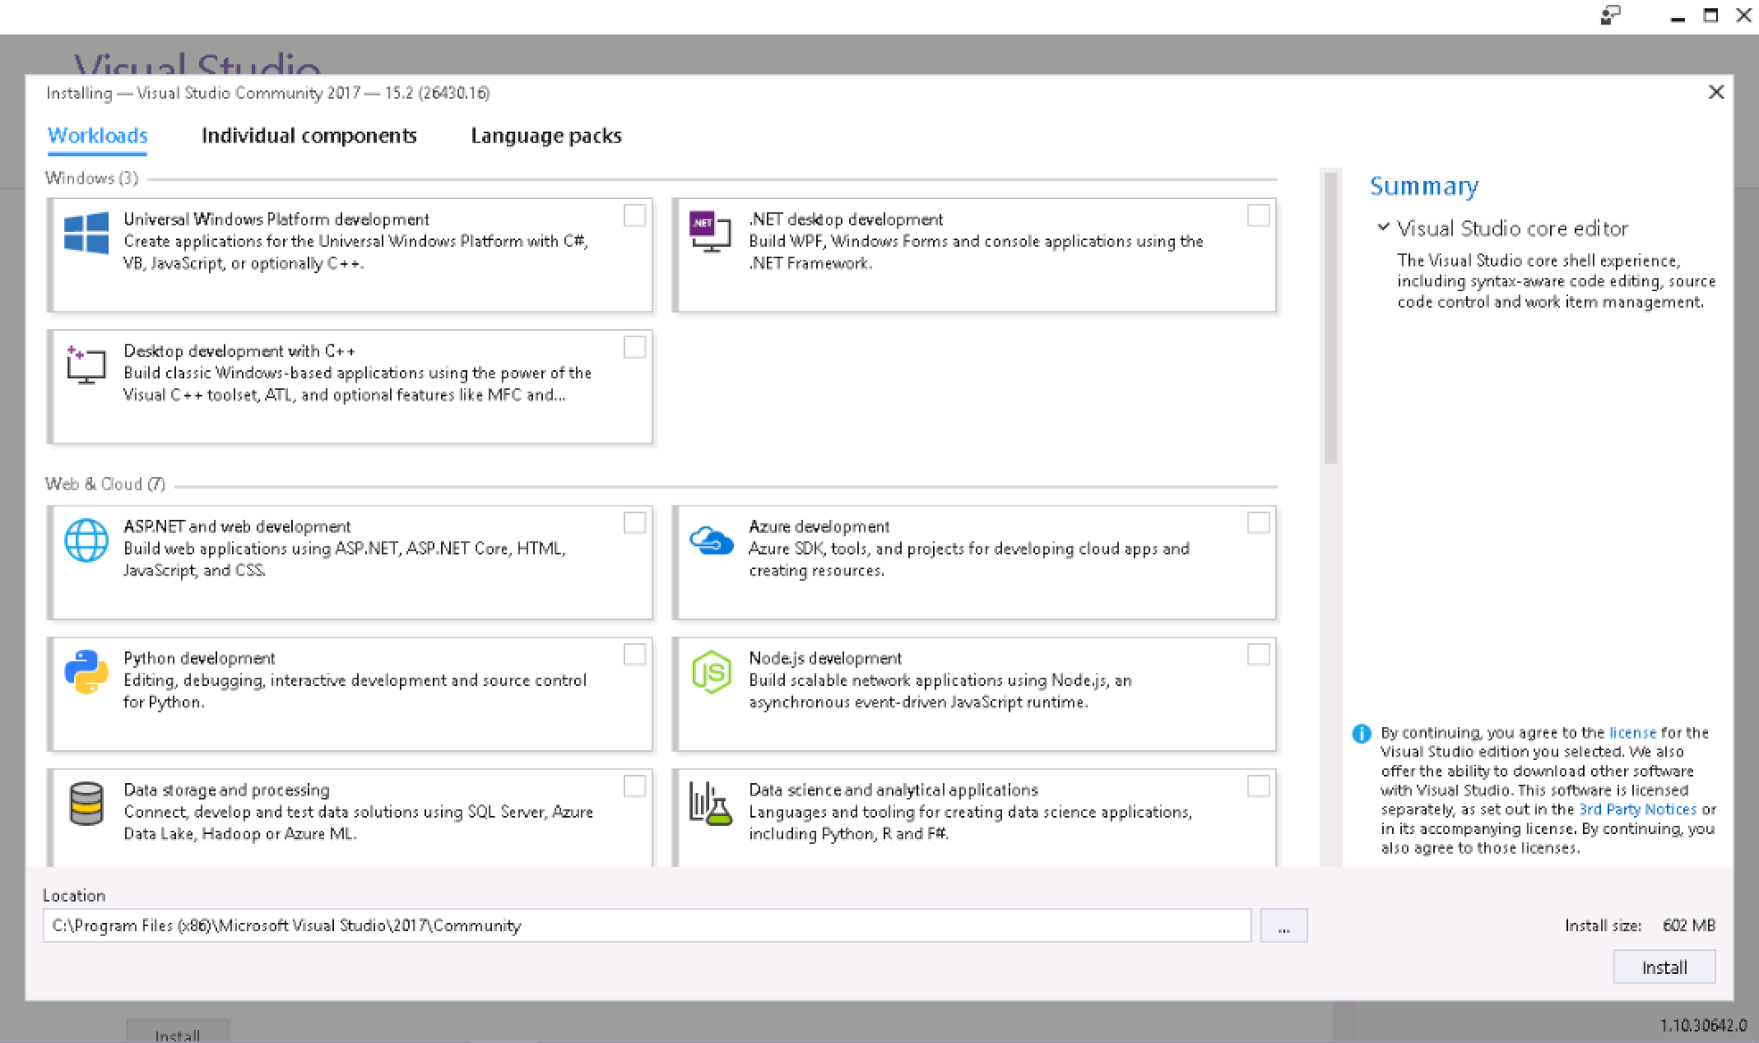Enable the Python development workload checkbox
Viewport: 1759px width, 1043px height.
[x=634, y=655]
